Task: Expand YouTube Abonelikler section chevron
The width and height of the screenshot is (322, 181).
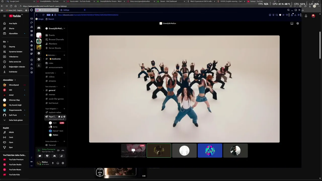Action: pyautogui.click(x=15, y=80)
